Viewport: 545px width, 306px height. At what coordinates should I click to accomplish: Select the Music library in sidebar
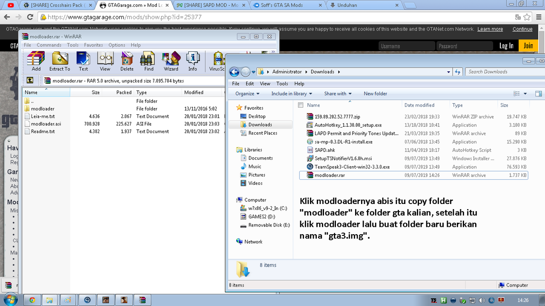coord(255,166)
